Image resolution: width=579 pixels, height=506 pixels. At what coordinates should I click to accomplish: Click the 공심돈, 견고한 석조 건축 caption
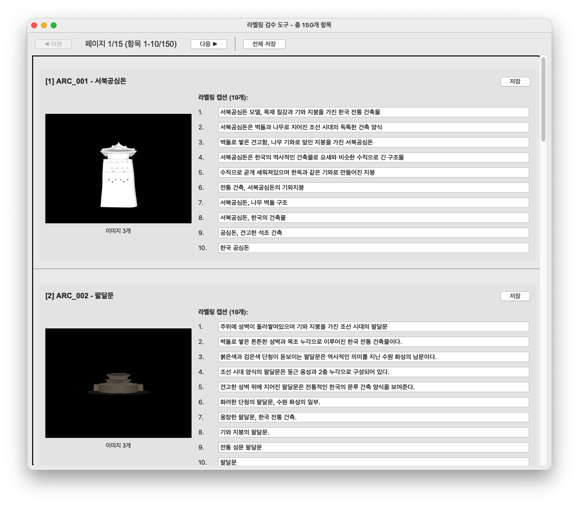(373, 233)
